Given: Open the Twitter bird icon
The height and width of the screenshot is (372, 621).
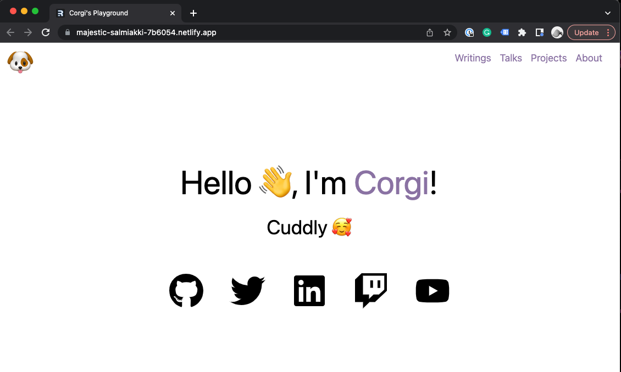Looking at the screenshot, I should click(x=248, y=291).
